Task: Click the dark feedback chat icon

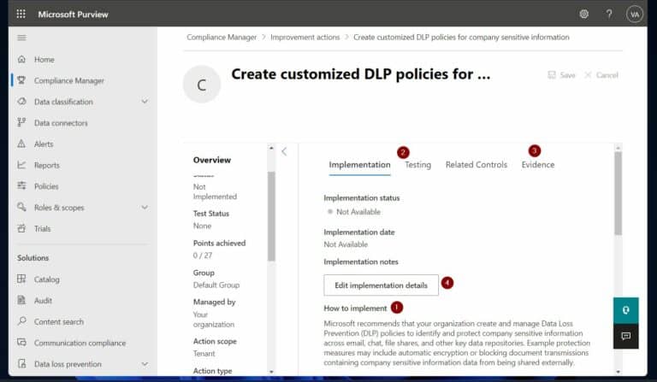Action: (625, 336)
